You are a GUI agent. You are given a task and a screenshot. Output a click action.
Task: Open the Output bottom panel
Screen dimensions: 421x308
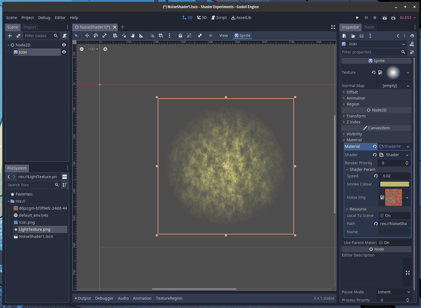(83, 298)
